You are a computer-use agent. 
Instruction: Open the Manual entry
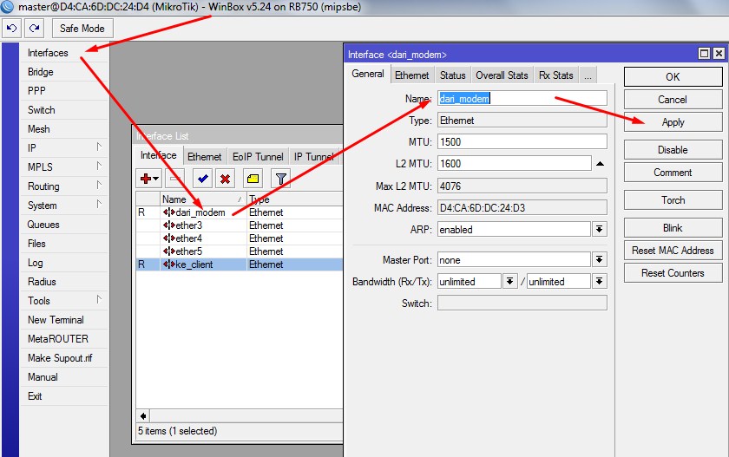point(64,377)
